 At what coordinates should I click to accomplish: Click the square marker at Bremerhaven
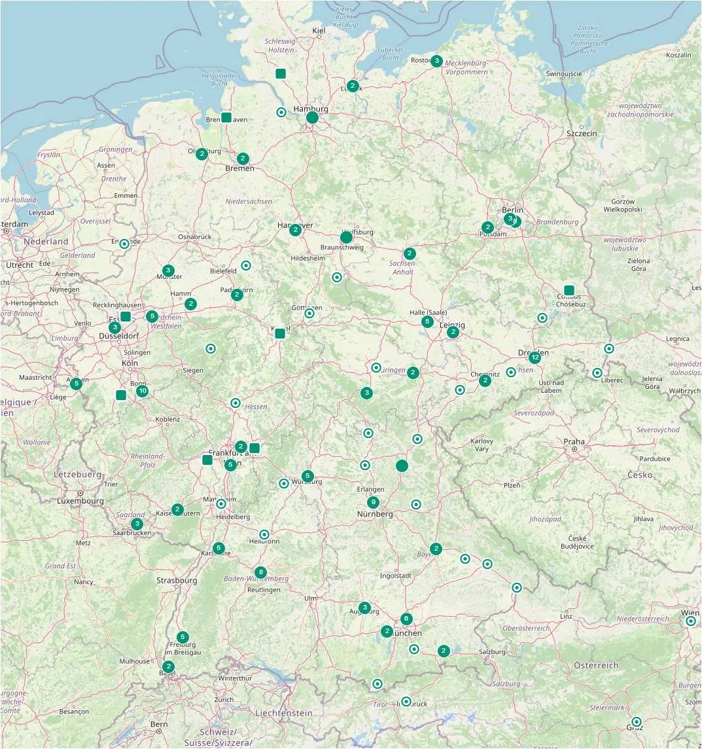point(226,118)
